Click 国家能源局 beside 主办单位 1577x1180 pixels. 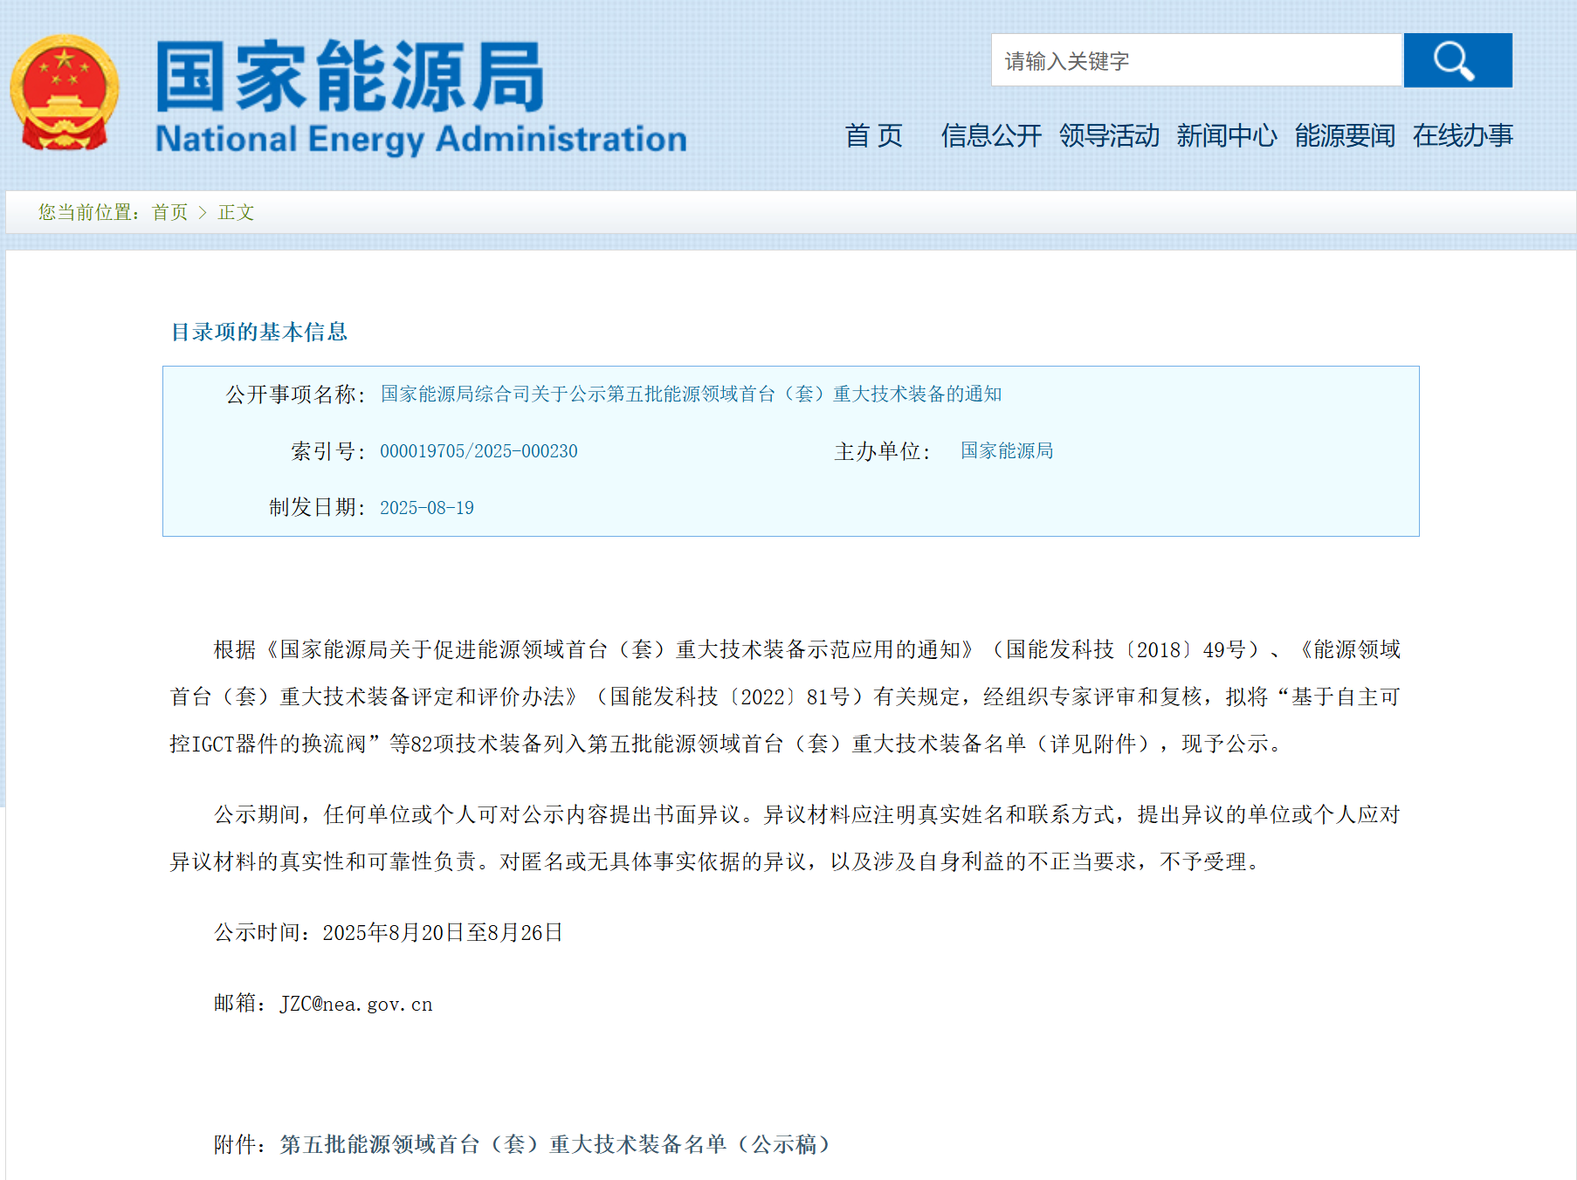point(1007,451)
